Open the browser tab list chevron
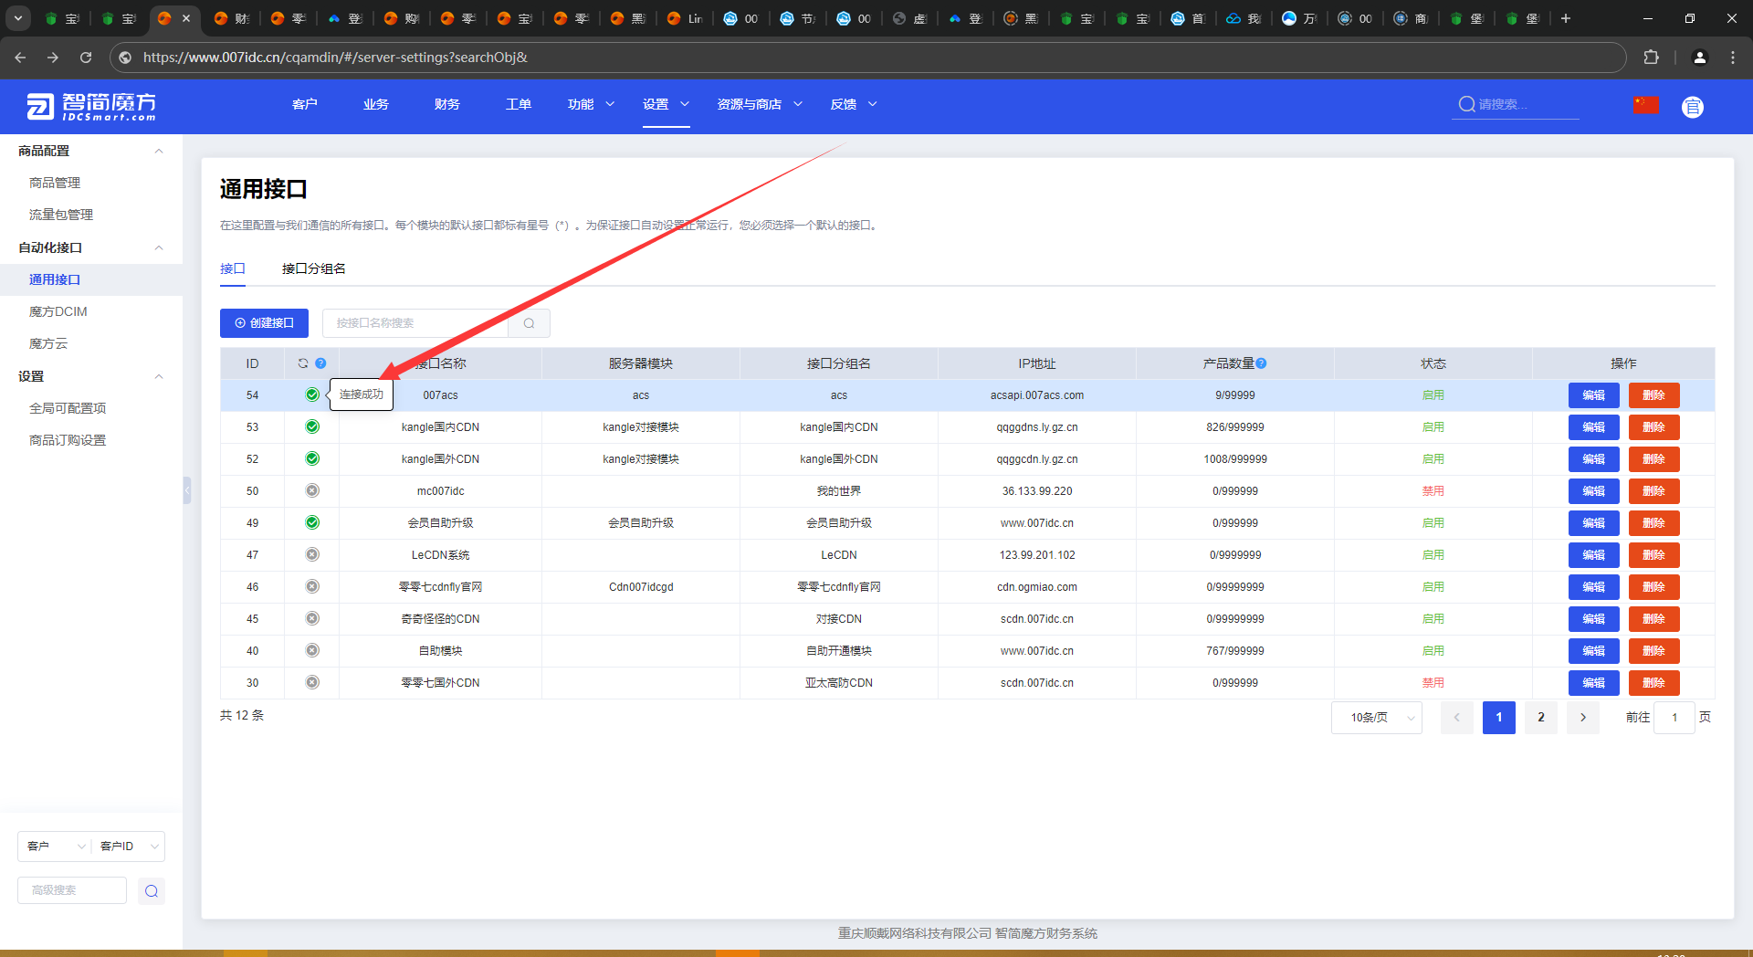 tap(18, 18)
